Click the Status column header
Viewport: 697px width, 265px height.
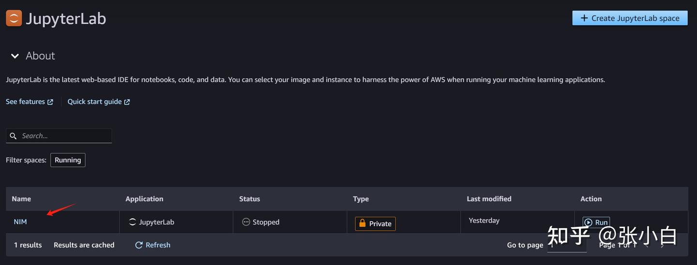[249, 199]
